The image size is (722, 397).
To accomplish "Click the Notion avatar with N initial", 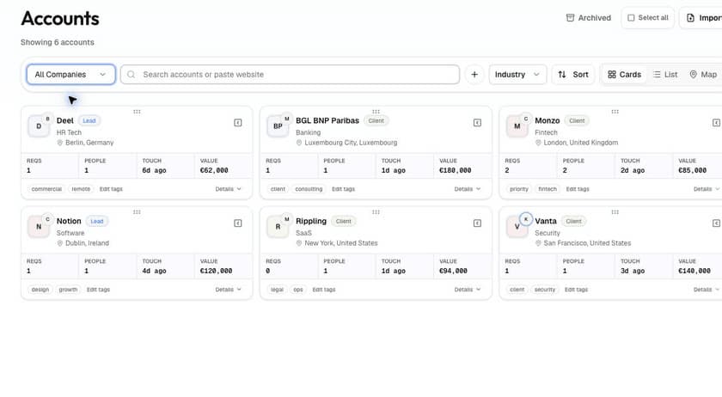I will tap(39, 227).
